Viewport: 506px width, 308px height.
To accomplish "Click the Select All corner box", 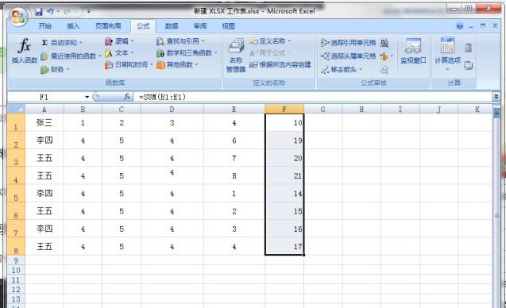I will coord(16,109).
